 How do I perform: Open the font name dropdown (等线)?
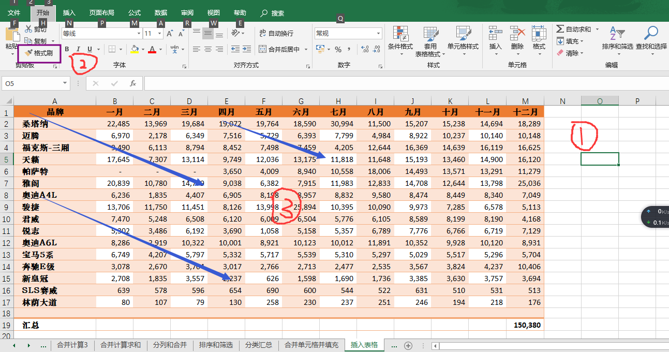[138, 33]
